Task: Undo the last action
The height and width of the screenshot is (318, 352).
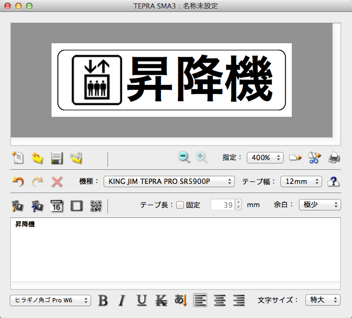Action: tap(18, 181)
